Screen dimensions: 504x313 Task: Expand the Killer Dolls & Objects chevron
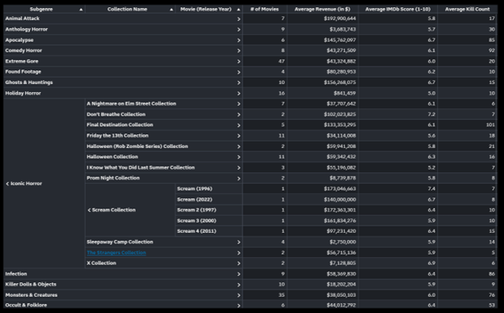pos(238,285)
